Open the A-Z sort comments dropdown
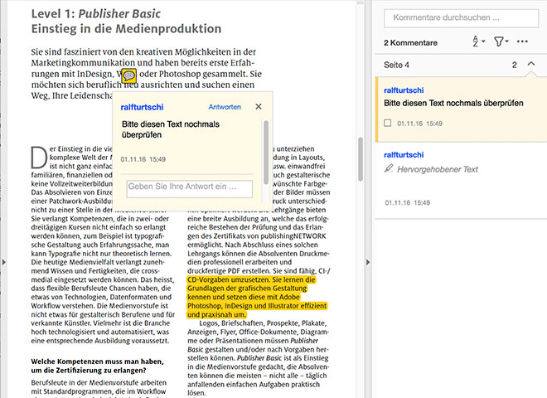The image size is (547, 398). click(479, 41)
